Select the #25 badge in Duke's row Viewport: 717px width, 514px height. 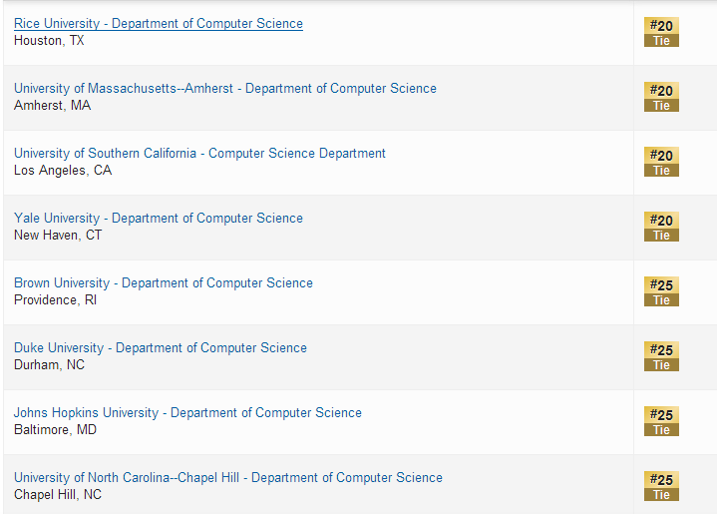(x=661, y=356)
